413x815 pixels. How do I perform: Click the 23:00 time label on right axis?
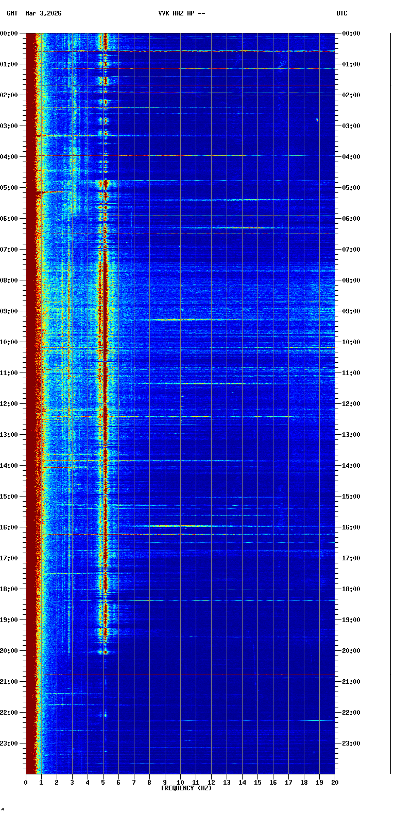pos(351,743)
